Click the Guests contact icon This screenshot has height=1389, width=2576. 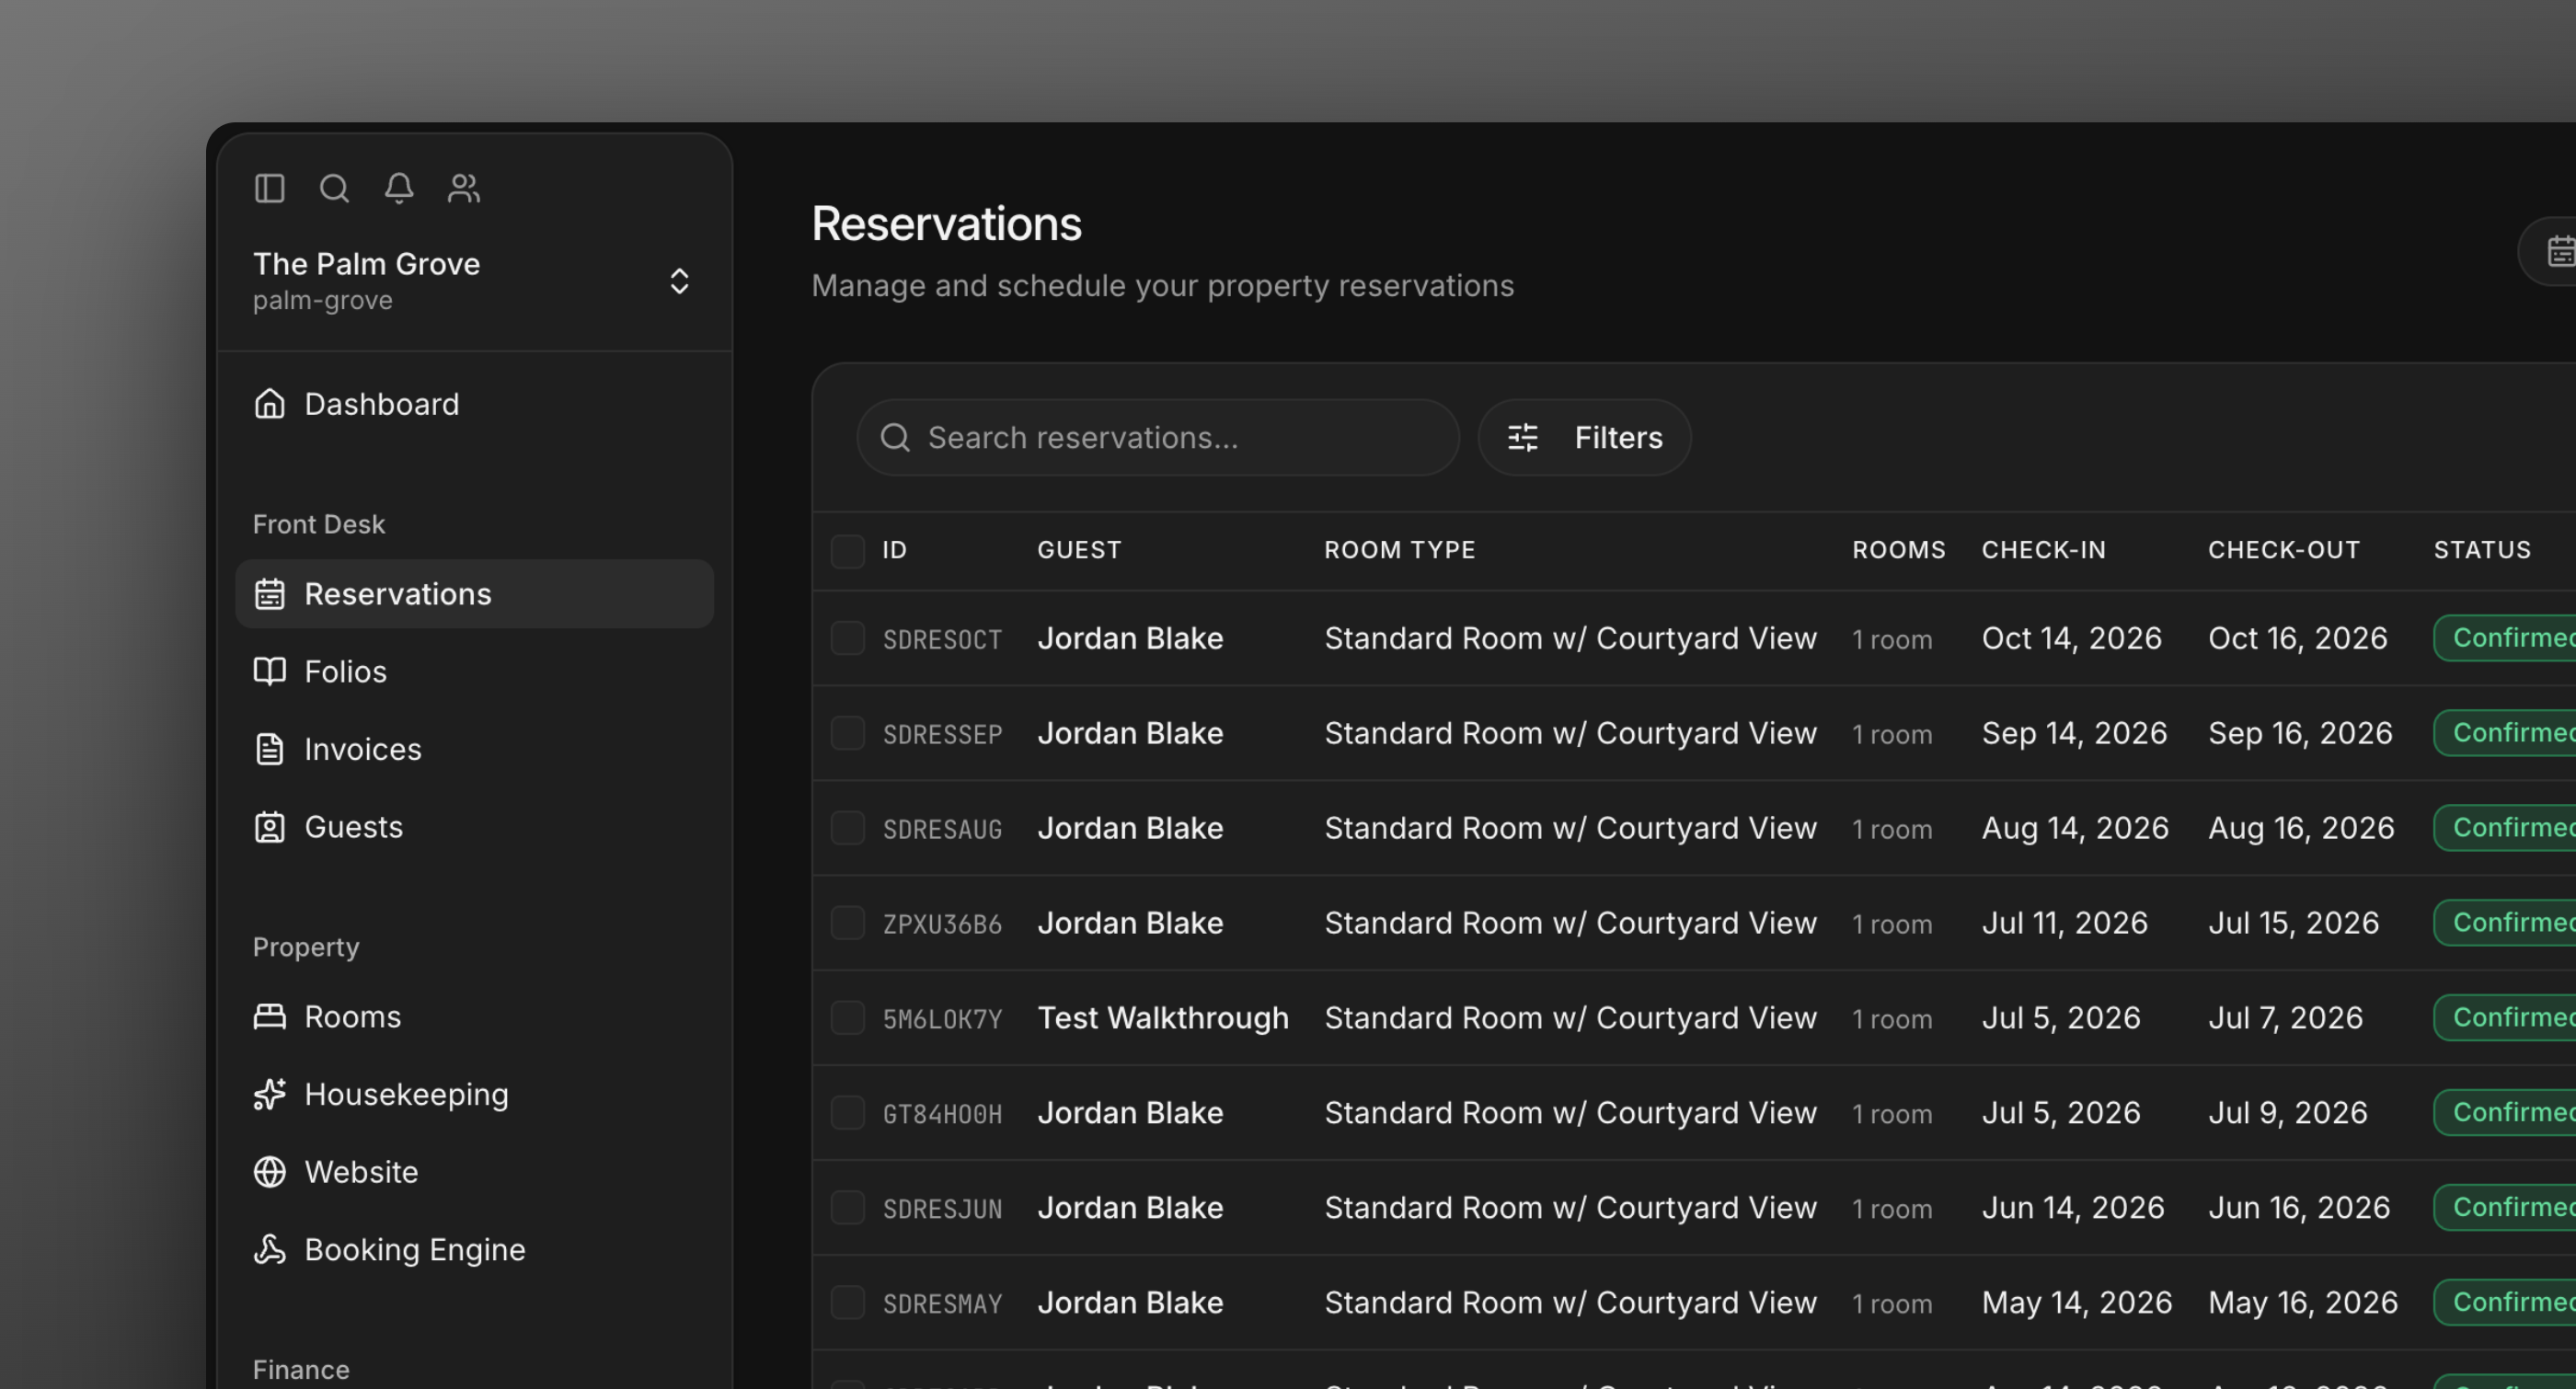tap(269, 827)
